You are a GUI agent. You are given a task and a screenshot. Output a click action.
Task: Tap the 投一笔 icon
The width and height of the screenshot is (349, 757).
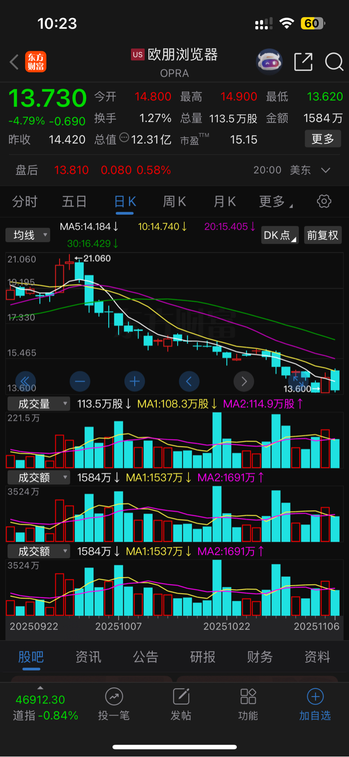pos(114,696)
